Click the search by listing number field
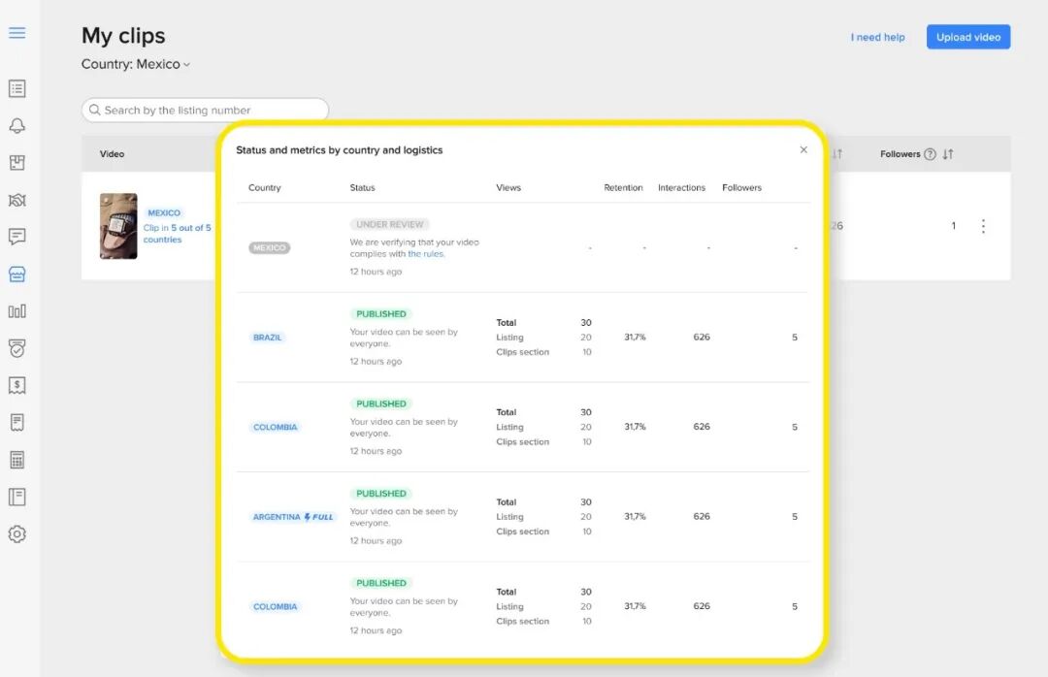Screen dimensions: 1048x677 coord(205,111)
